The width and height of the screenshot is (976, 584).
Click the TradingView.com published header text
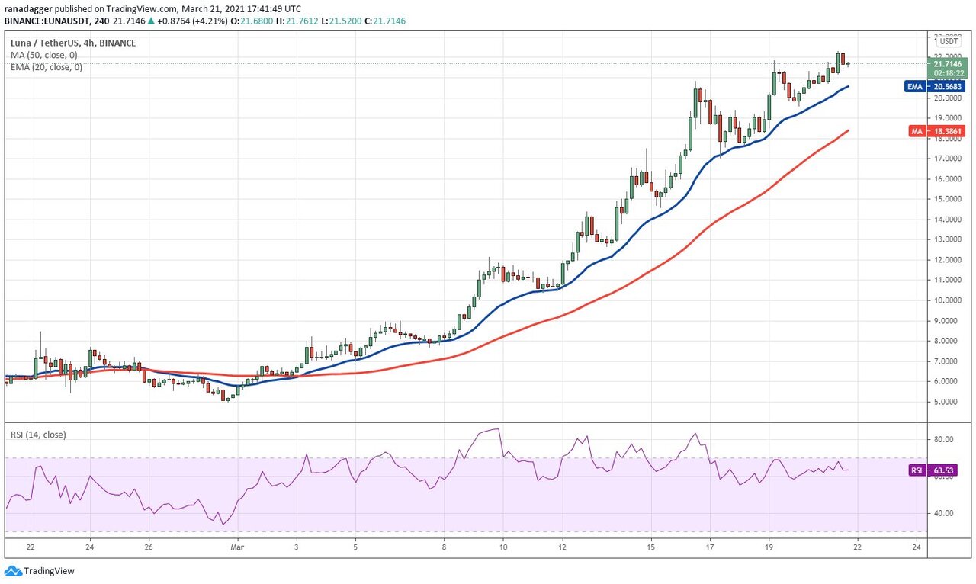(x=152, y=8)
